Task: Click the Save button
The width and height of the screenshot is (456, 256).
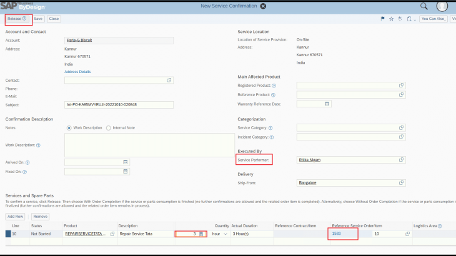Action: [x=39, y=19]
